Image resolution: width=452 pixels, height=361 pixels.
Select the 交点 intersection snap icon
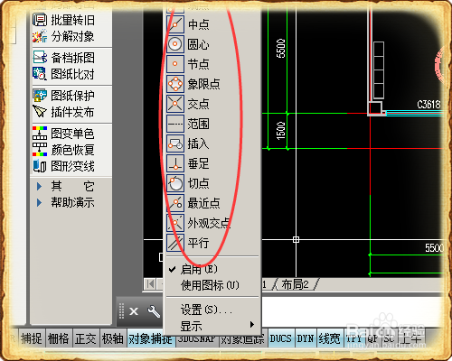[x=175, y=104]
